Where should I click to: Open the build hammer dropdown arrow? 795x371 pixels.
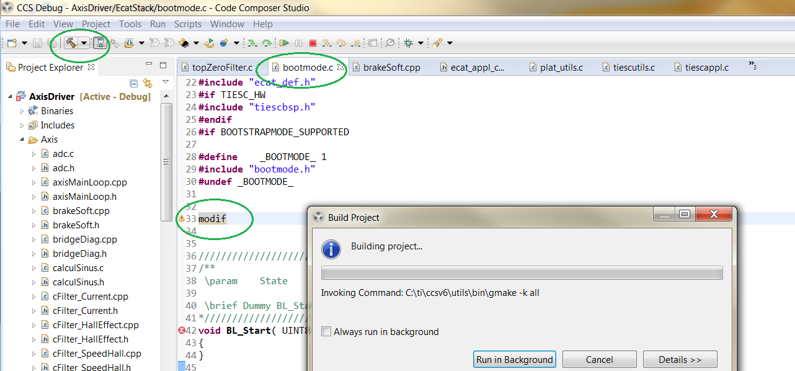tap(84, 43)
